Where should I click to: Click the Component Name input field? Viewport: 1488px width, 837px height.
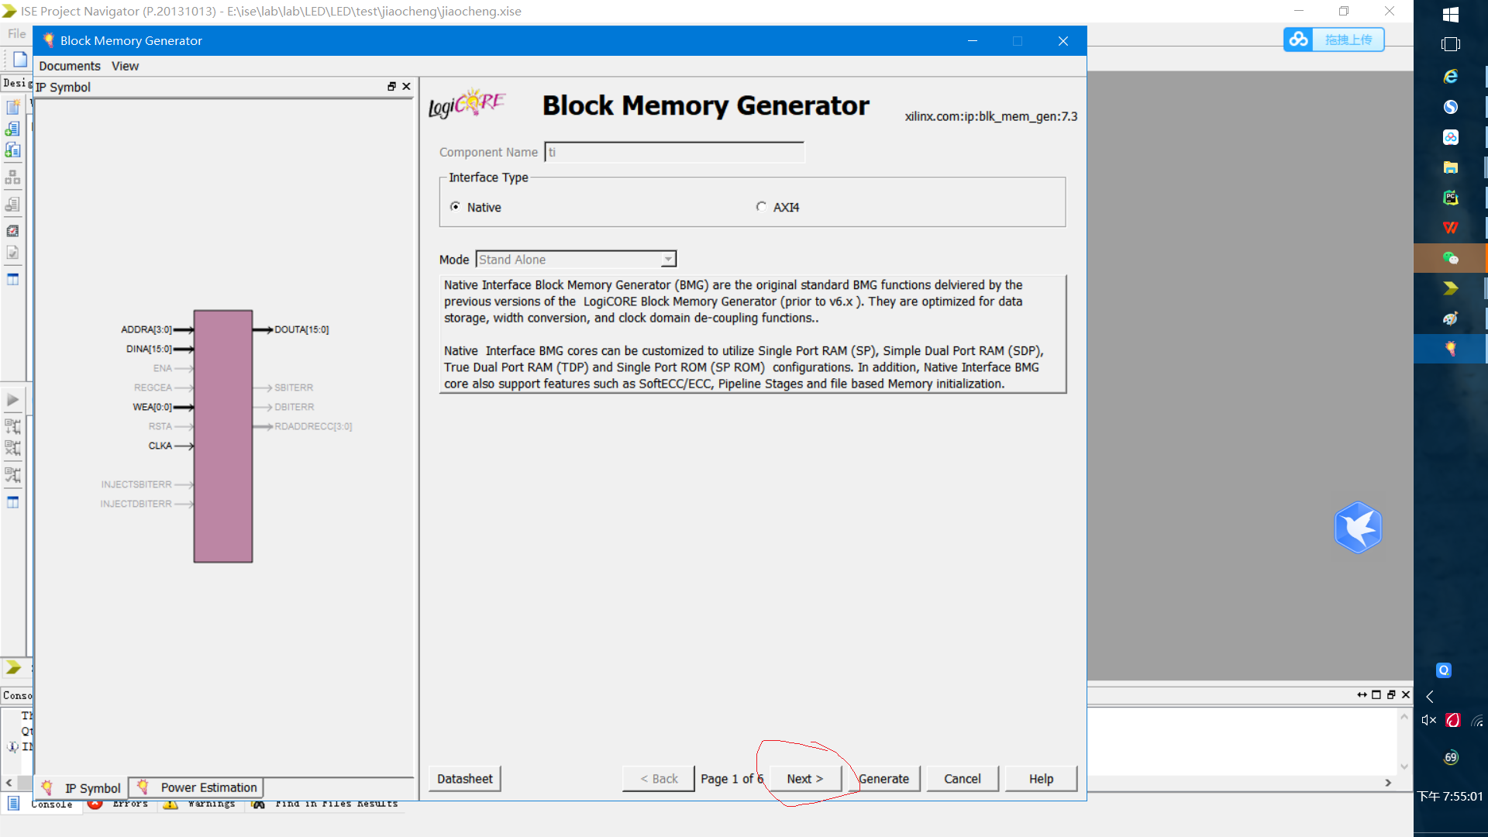point(674,153)
